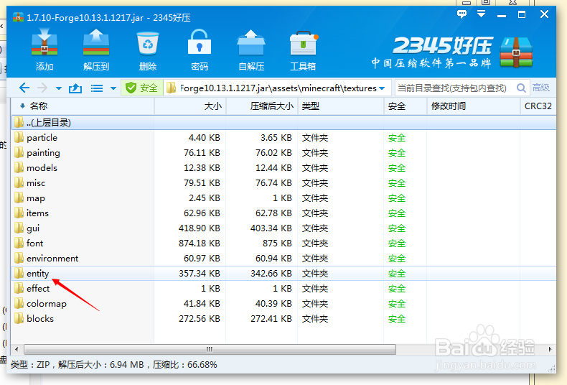Click the green 安全 shield badge

(141, 88)
